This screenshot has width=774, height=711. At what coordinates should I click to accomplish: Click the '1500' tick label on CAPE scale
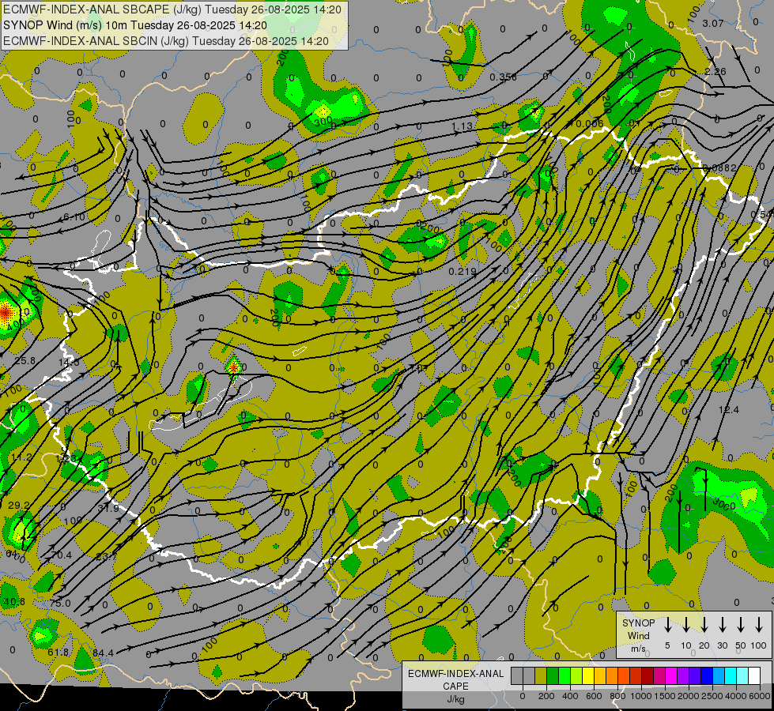point(665,696)
